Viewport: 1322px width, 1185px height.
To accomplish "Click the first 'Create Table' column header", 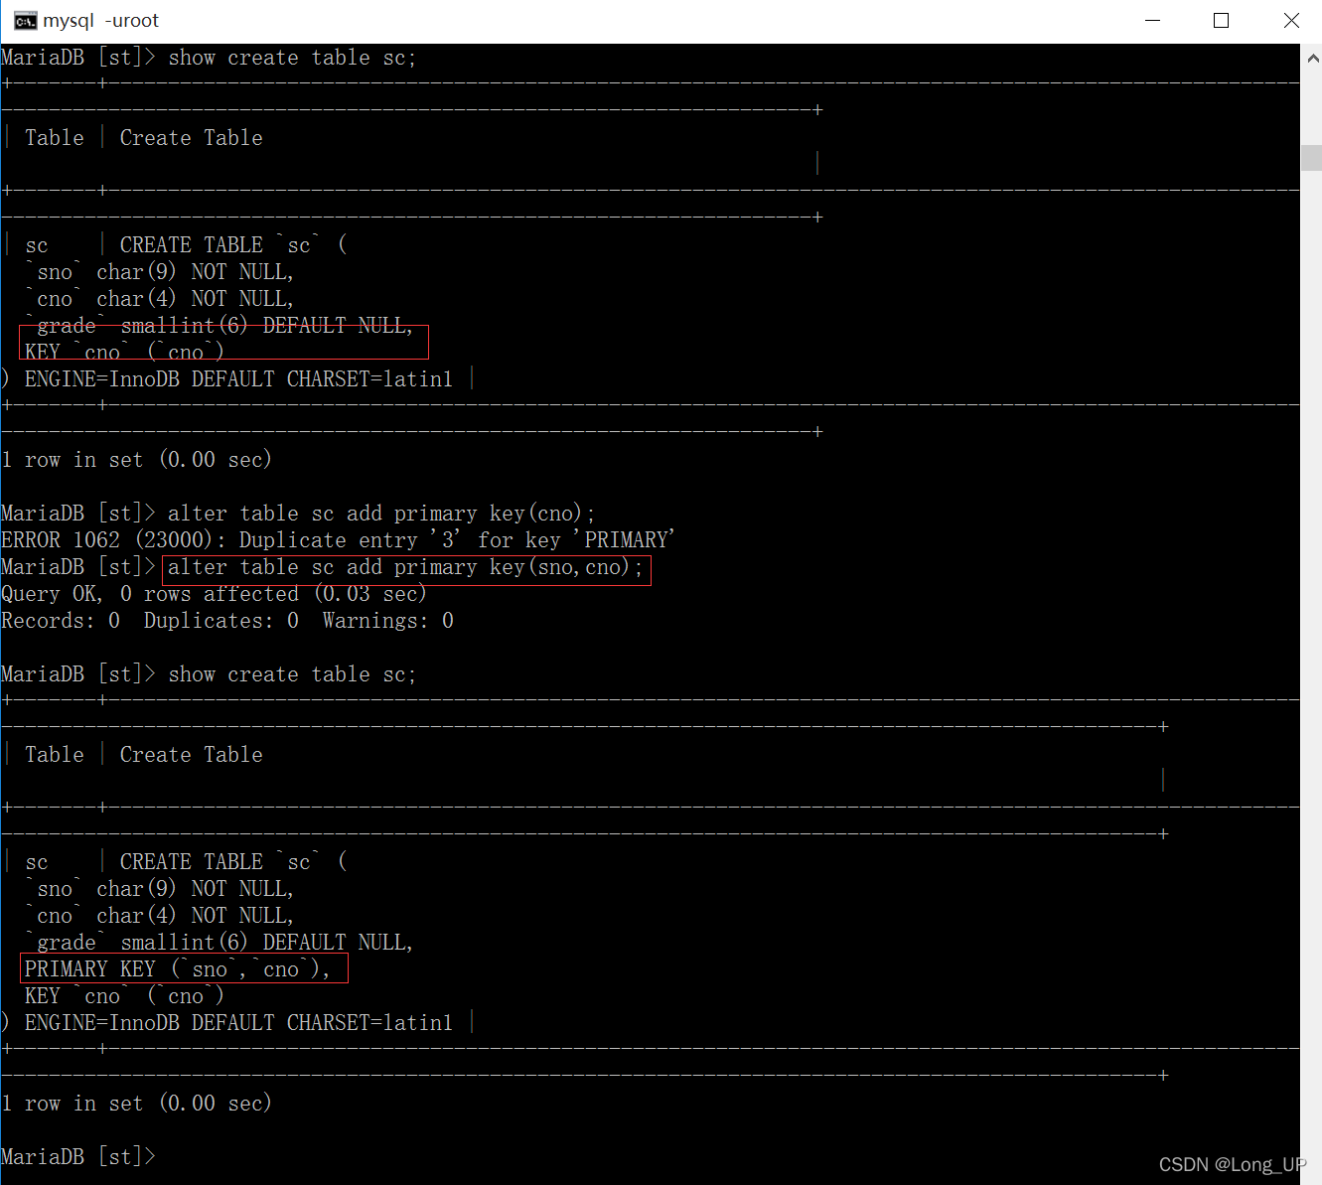I will point(192,138).
